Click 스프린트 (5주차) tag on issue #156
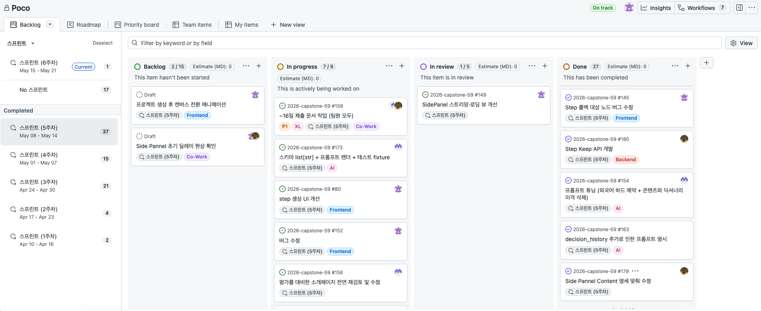Screen dimensions: 761x311 pos(302,293)
